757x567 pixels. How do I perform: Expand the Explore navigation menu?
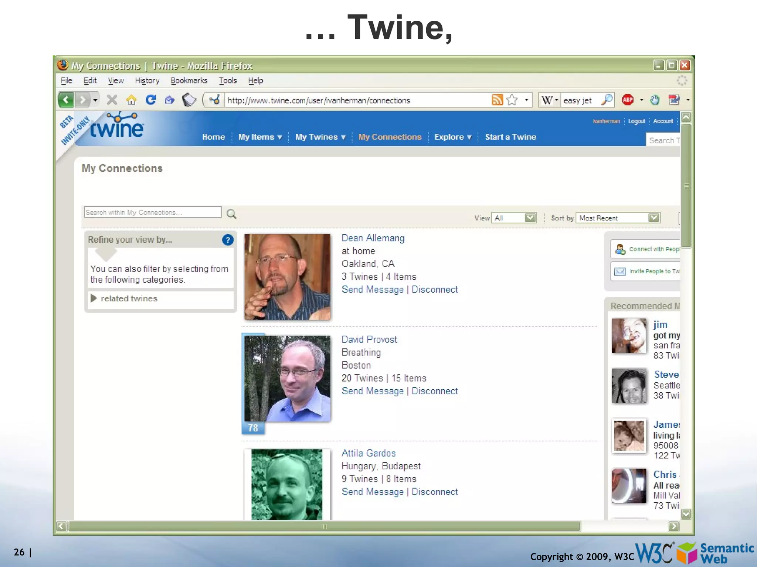(453, 137)
